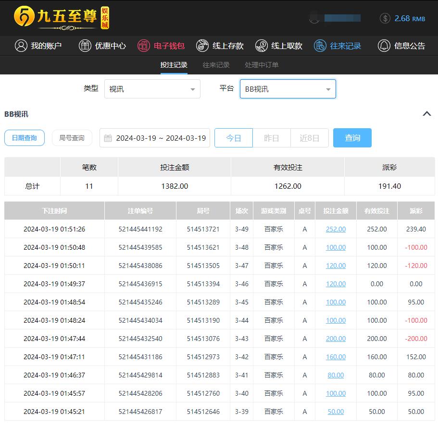Open 线上取款 menu item

(x=279, y=46)
